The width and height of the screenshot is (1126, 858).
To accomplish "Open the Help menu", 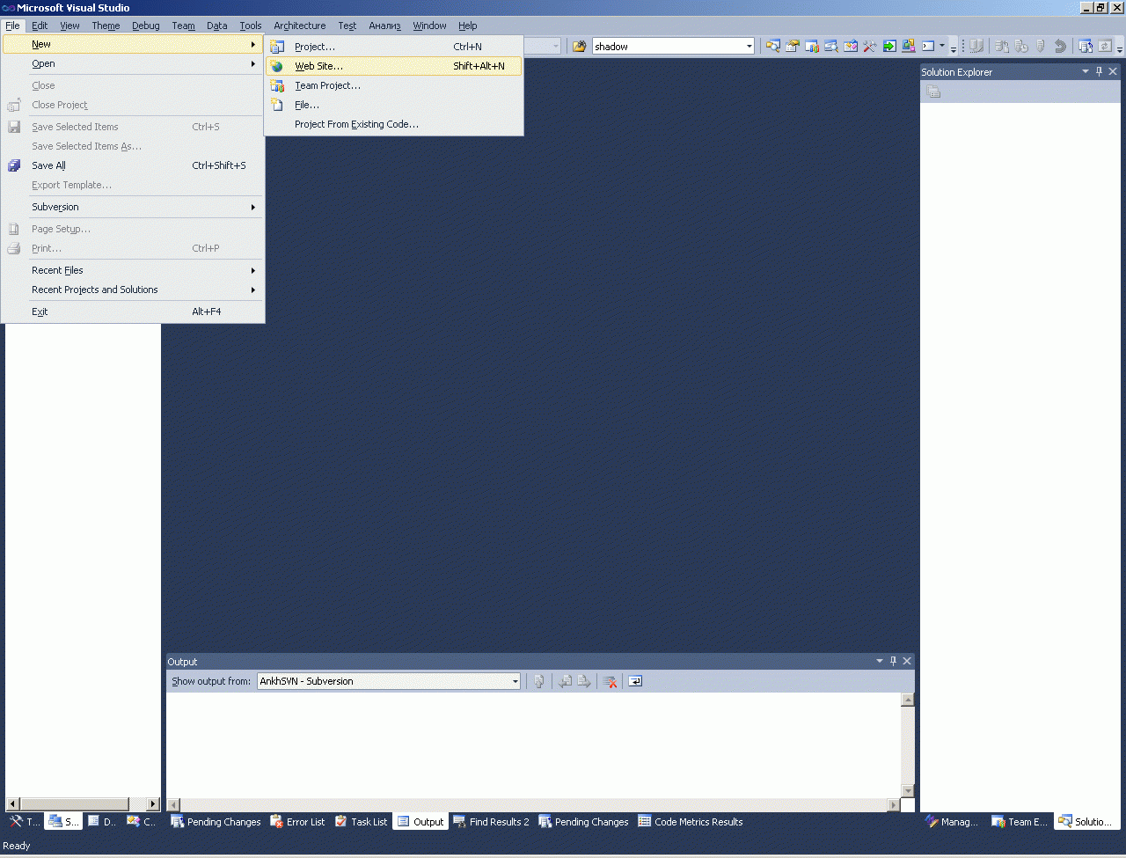I will (x=468, y=26).
